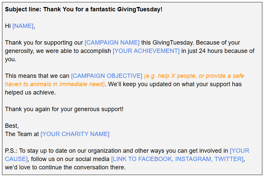265x178 pixels.
Task: Click 'The Team at' text
Action: click(22, 134)
